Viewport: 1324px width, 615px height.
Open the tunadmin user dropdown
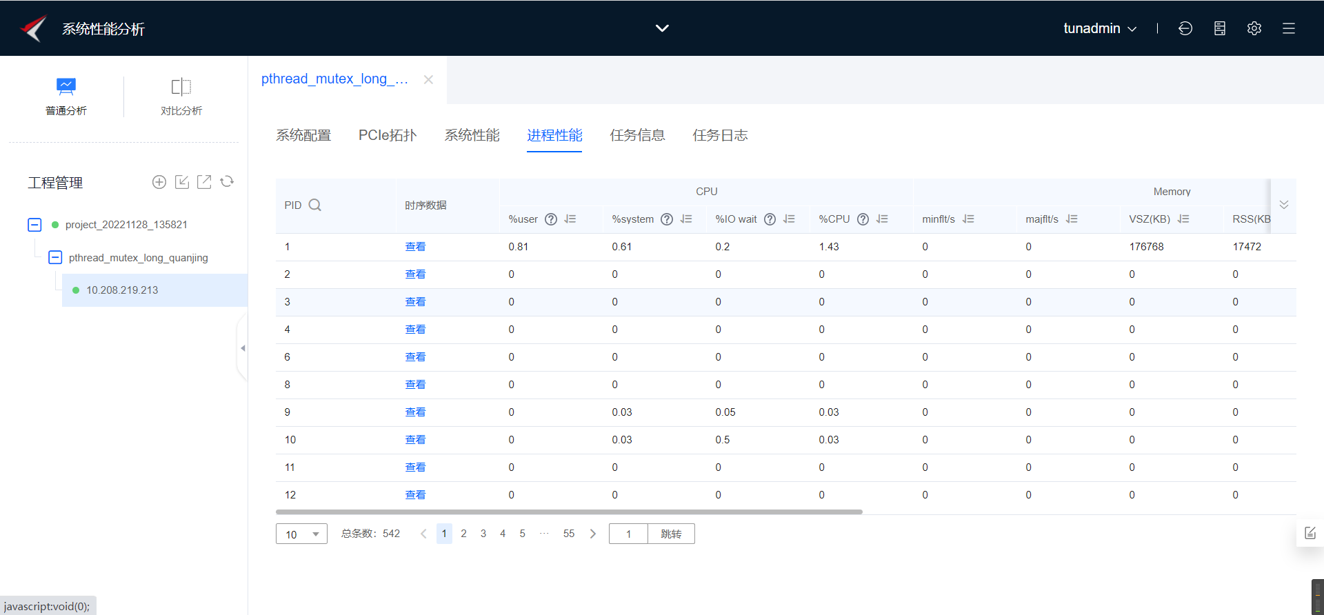point(1100,28)
